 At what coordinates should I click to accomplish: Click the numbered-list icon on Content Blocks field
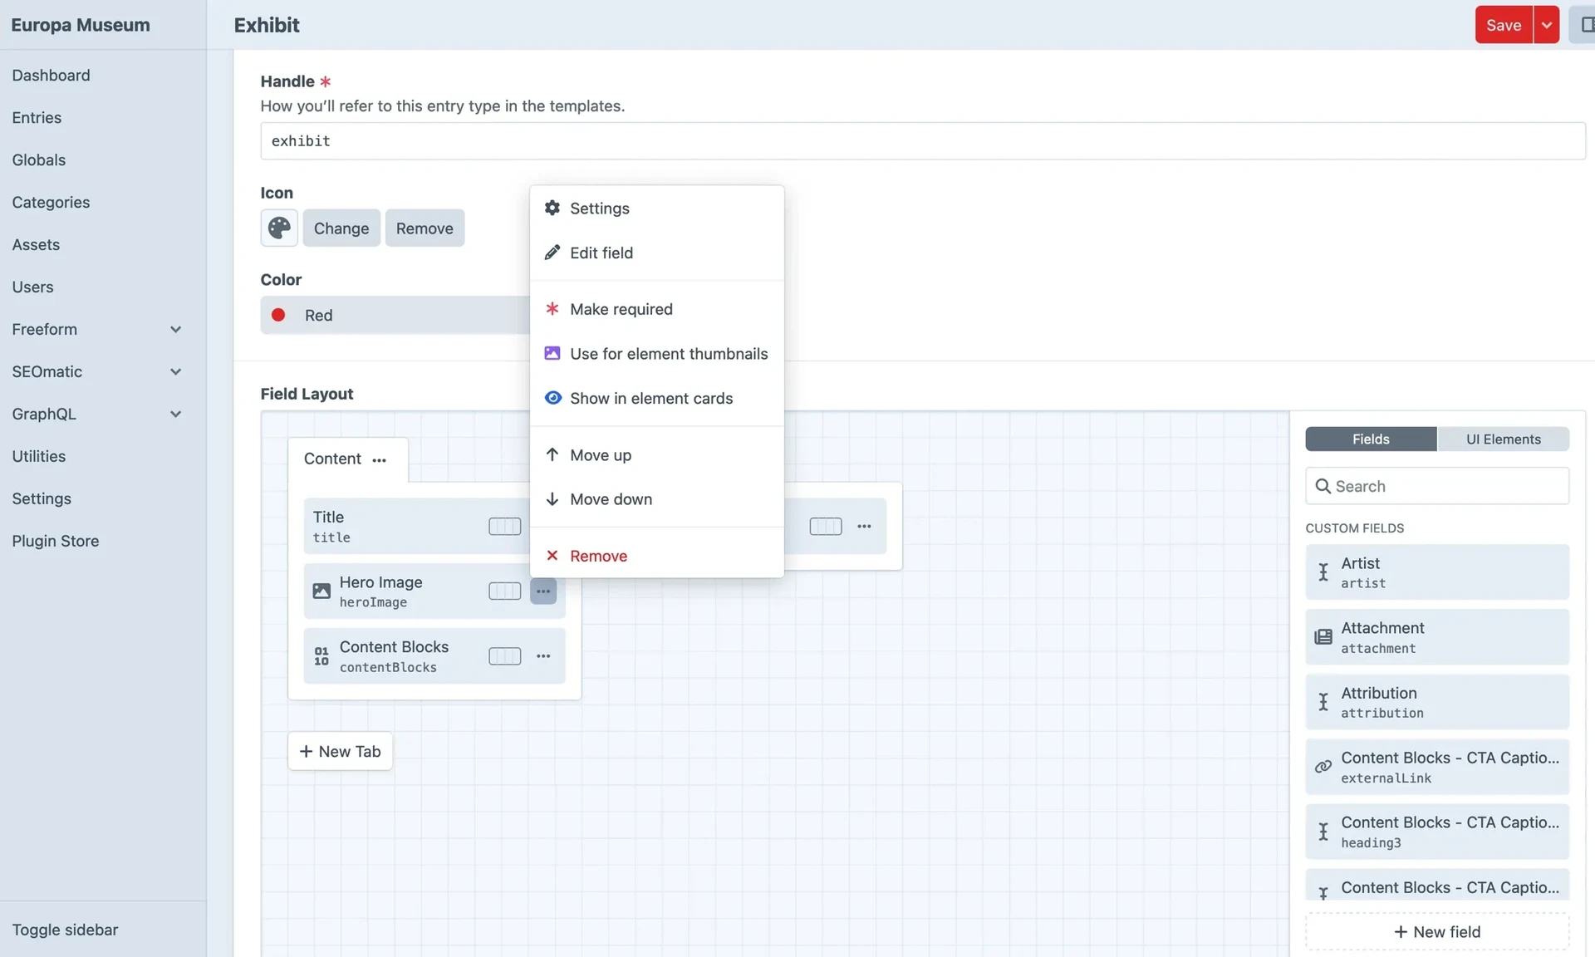321,655
